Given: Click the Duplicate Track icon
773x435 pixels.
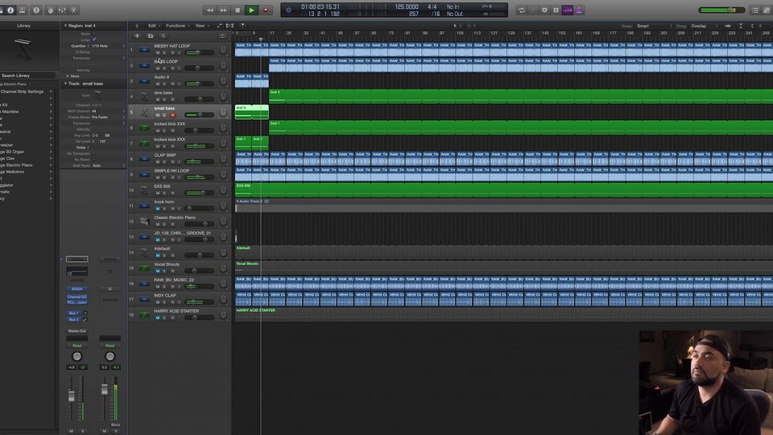Looking at the screenshot, I should (x=151, y=36).
